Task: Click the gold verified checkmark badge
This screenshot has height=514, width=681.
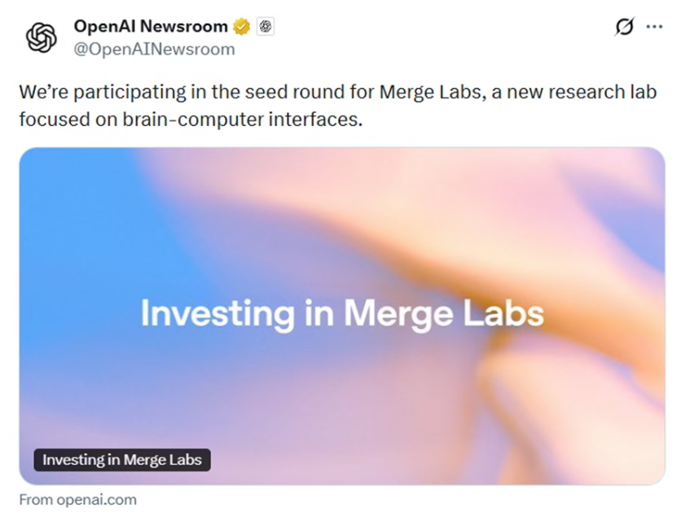Action: [x=242, y=27]
